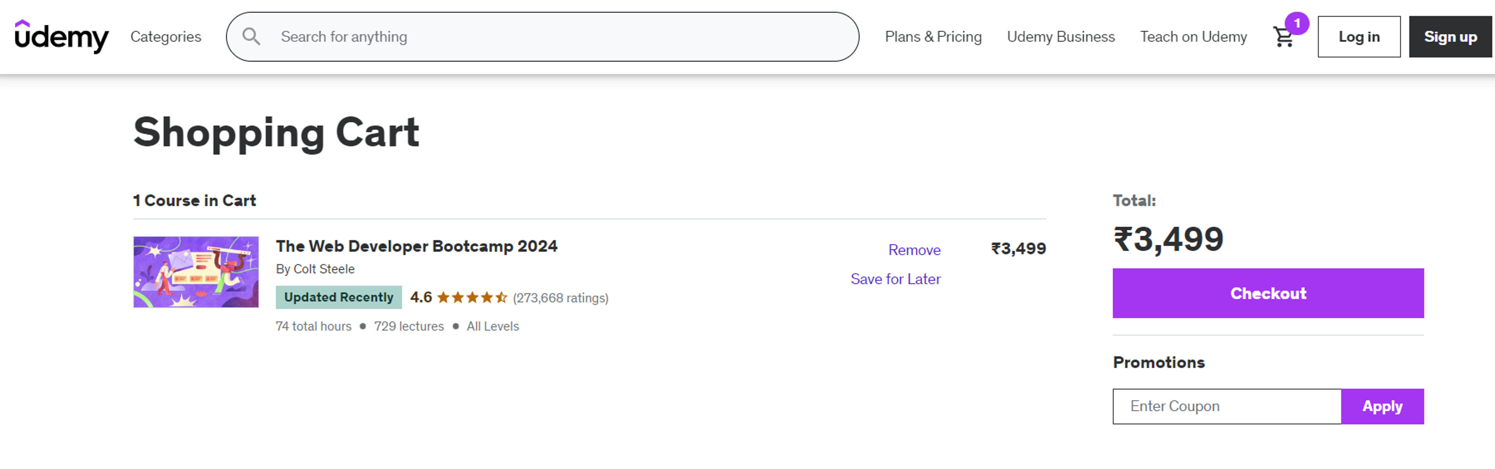Open the Categories menu
This screenshot has height=469, width=1495.
(x=166, y=37)
